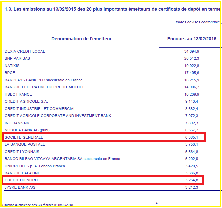Screen dimensions: 222x208
Task: Select the BNP PARIBAS row name
Action: click(x=17, y=58)
